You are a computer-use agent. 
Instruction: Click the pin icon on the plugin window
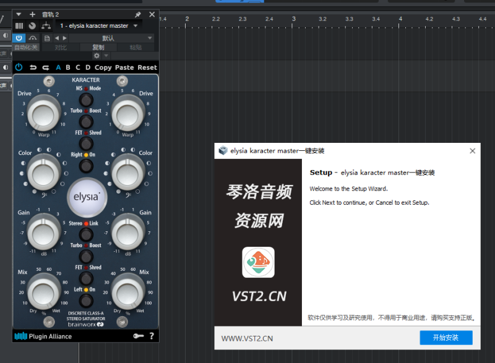[137, 14]
